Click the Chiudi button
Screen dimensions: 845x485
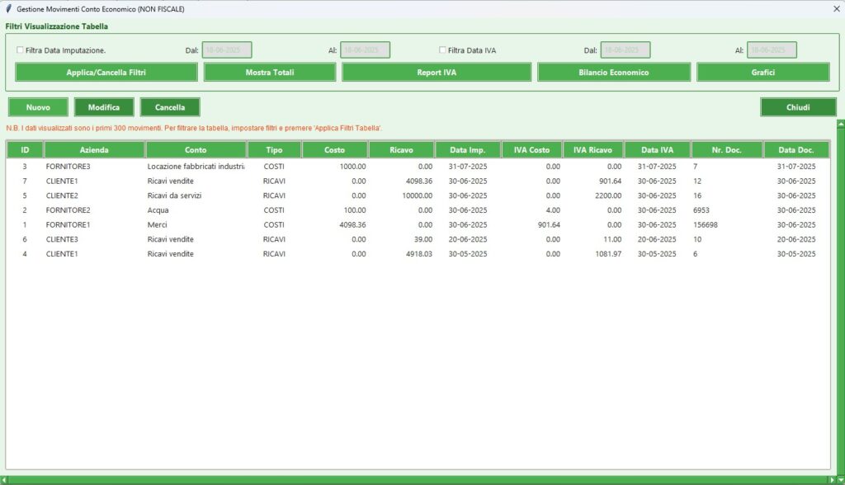click(x=798, y=107)
